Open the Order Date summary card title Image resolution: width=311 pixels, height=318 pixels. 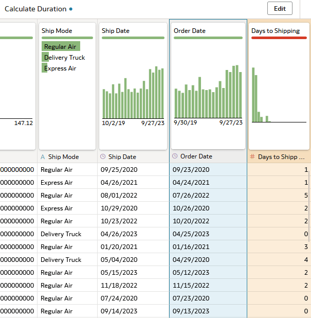point(190,31)
